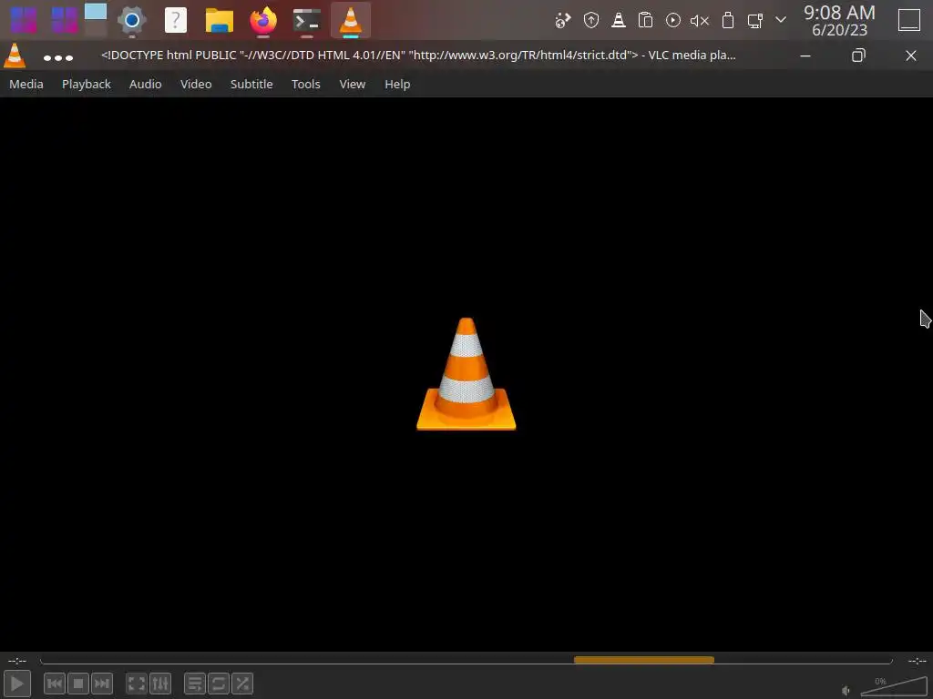The width and height of the screenshot is (933, 699).
Task: Open the Help menu
Action: pos(397,85)
